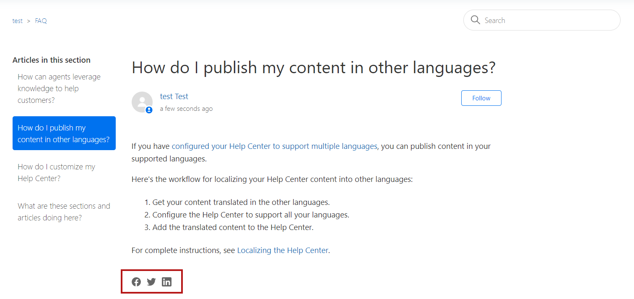This screenshot has width=634, height=299.
Task: Go to the 'test' breadcrumb link
Action: point(18,21)
